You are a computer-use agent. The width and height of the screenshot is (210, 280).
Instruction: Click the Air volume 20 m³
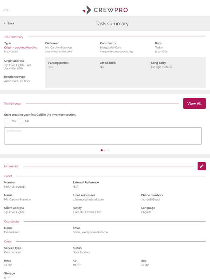[x=77, y=265]
